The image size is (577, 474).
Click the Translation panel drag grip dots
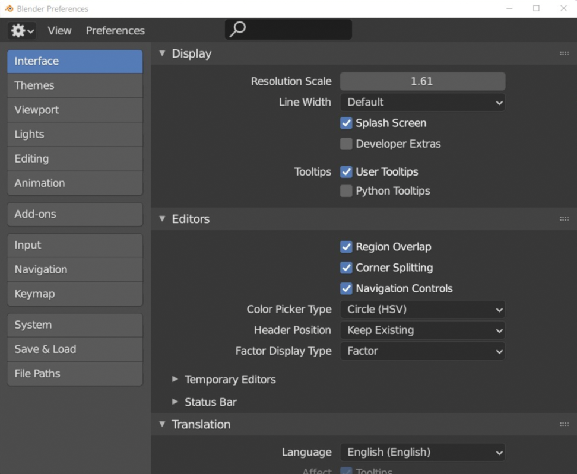(564, 424)
